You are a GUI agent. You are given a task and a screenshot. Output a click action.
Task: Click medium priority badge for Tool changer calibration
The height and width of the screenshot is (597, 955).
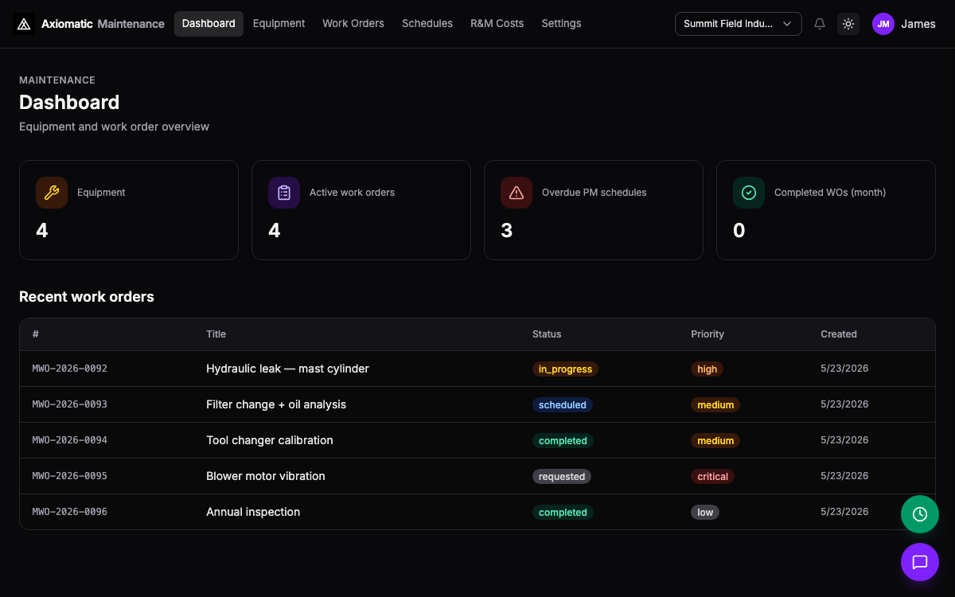point(715,441)
